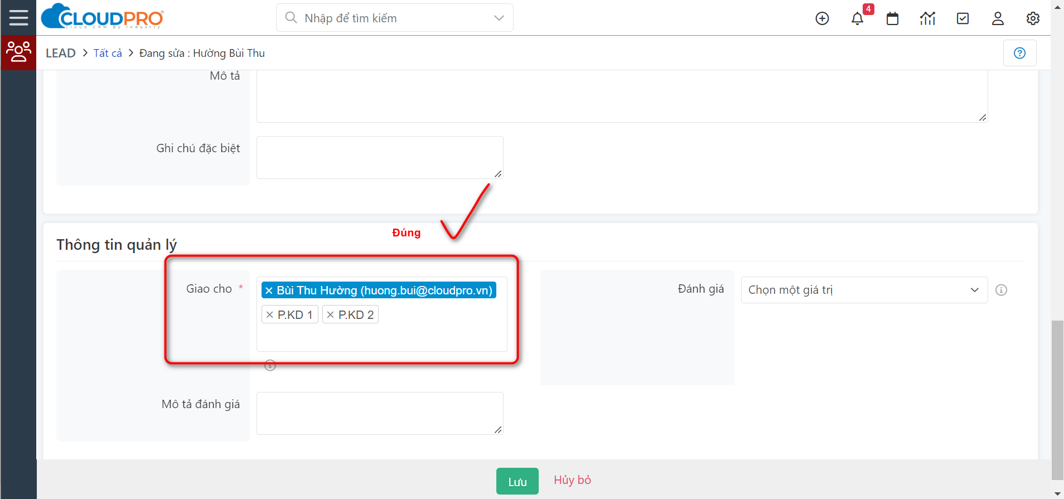
Task: Click the search magnifier icon
Action: coord(291,18)
